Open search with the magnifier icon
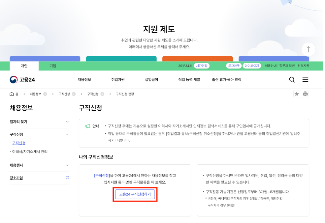325x223 pixels. coord(292,79)
